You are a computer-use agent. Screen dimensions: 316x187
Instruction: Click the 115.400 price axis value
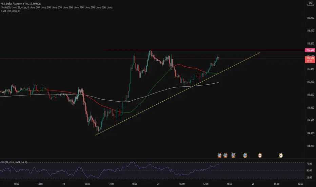coord(310,69)
